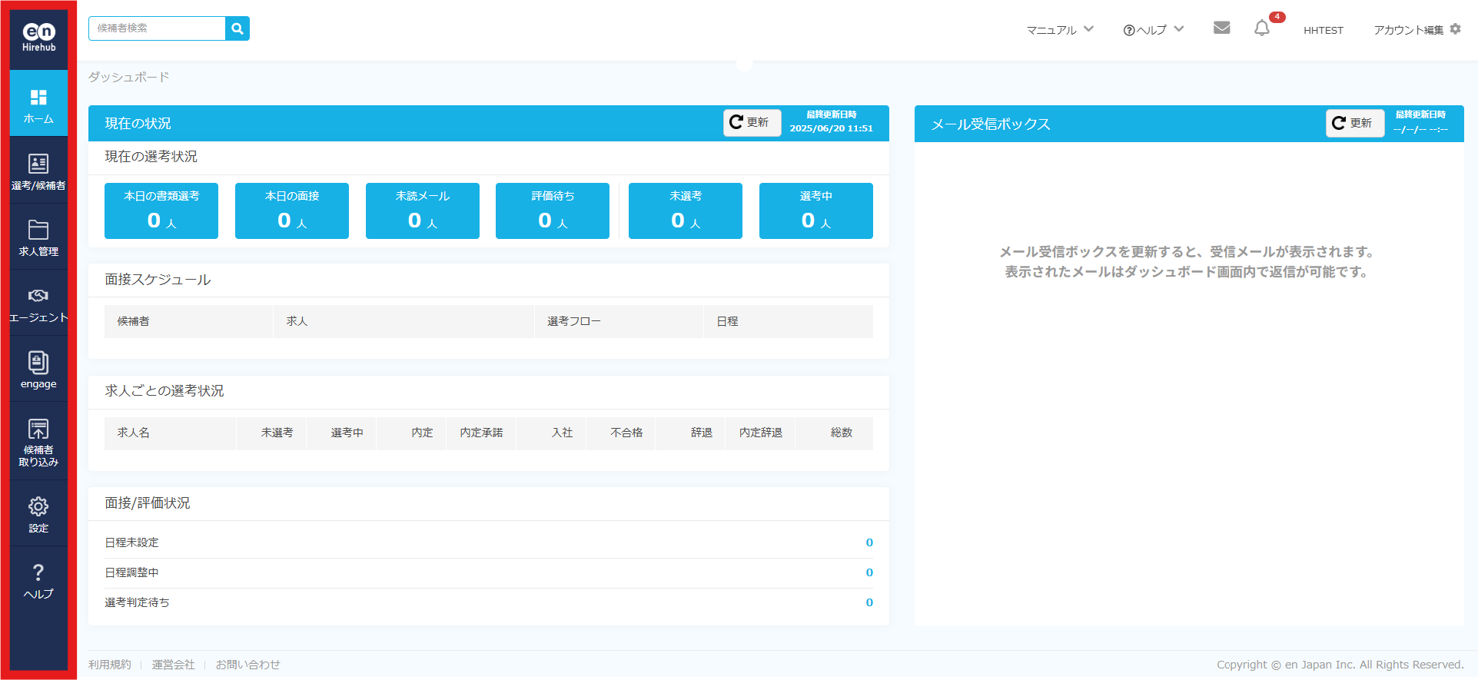Open engage in the sidebar

pyautogui.click(x=38, y=370)
